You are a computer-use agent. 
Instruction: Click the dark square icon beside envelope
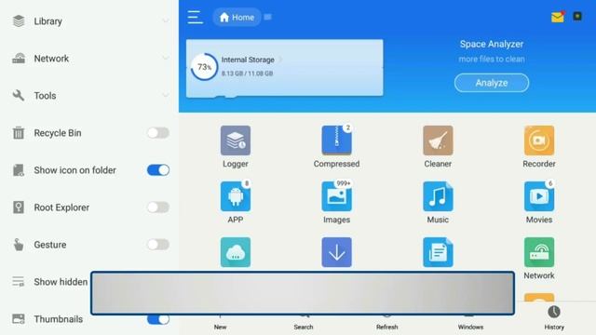click(x=577, y=17)
